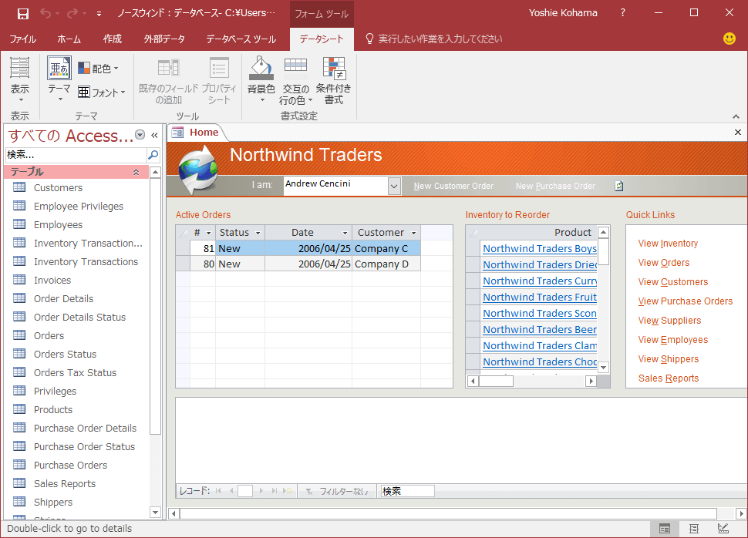Click the Undo arrow in quick access toolbar

45,13
